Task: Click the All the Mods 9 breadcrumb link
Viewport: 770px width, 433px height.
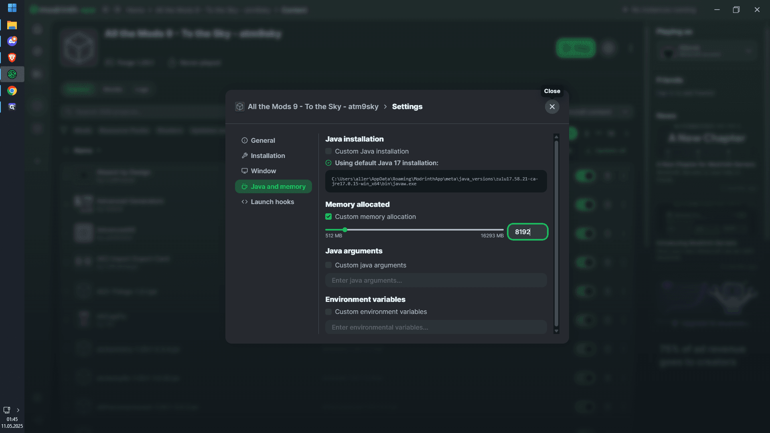Action: (x=313, y=107)
